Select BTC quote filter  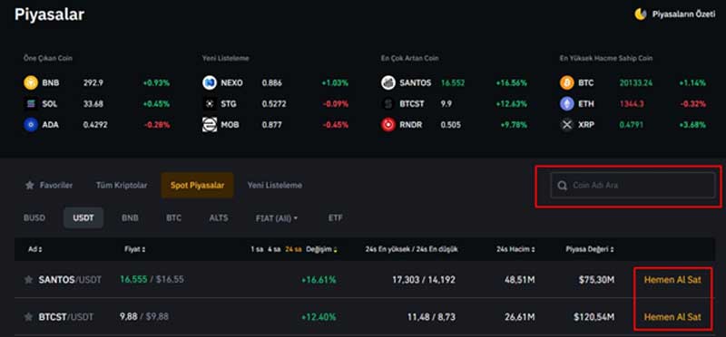[x=173, y=217]
